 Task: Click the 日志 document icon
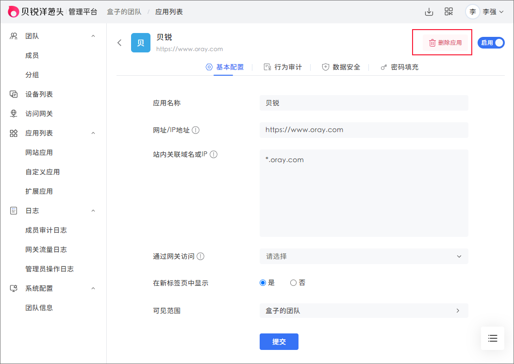pyautogui.click(x=14, y=211)
